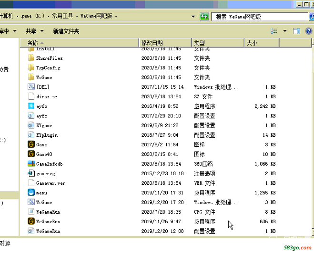Sort files by 名称 column header
314x255 pixels.
[32, 43]
